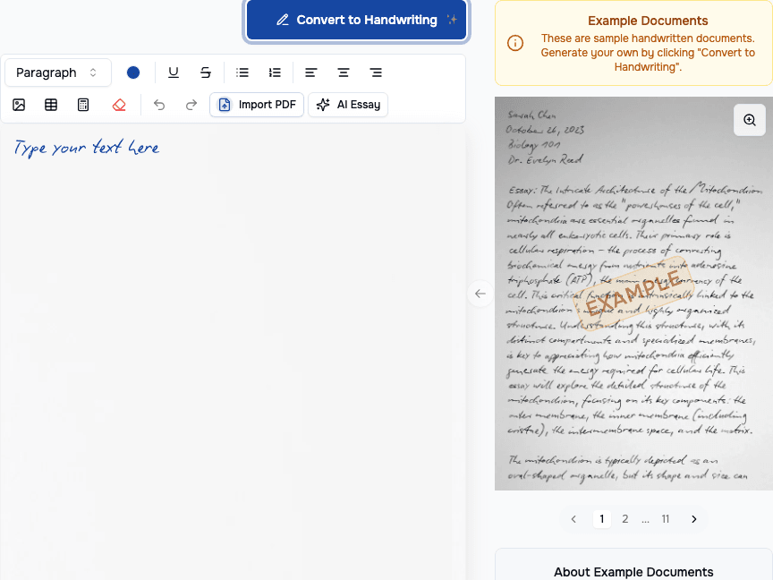The image size is (773, 580).
Task: Insert a numbered list
Action: [275, 72]
